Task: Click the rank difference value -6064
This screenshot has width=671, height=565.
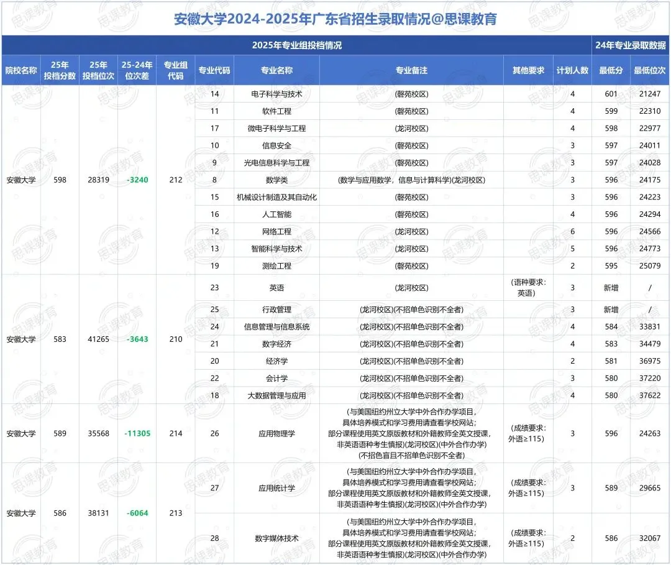Action: pos(137,513)
